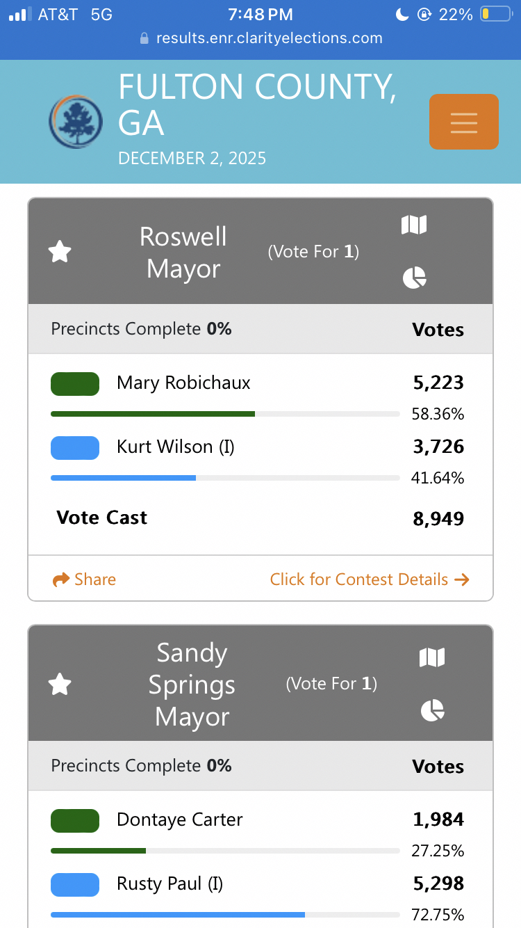This screenshot has width=521, height=928.
Task: Select the Roswell Mayor contest title
Action: pyautogui.click(x=183, y=253)
